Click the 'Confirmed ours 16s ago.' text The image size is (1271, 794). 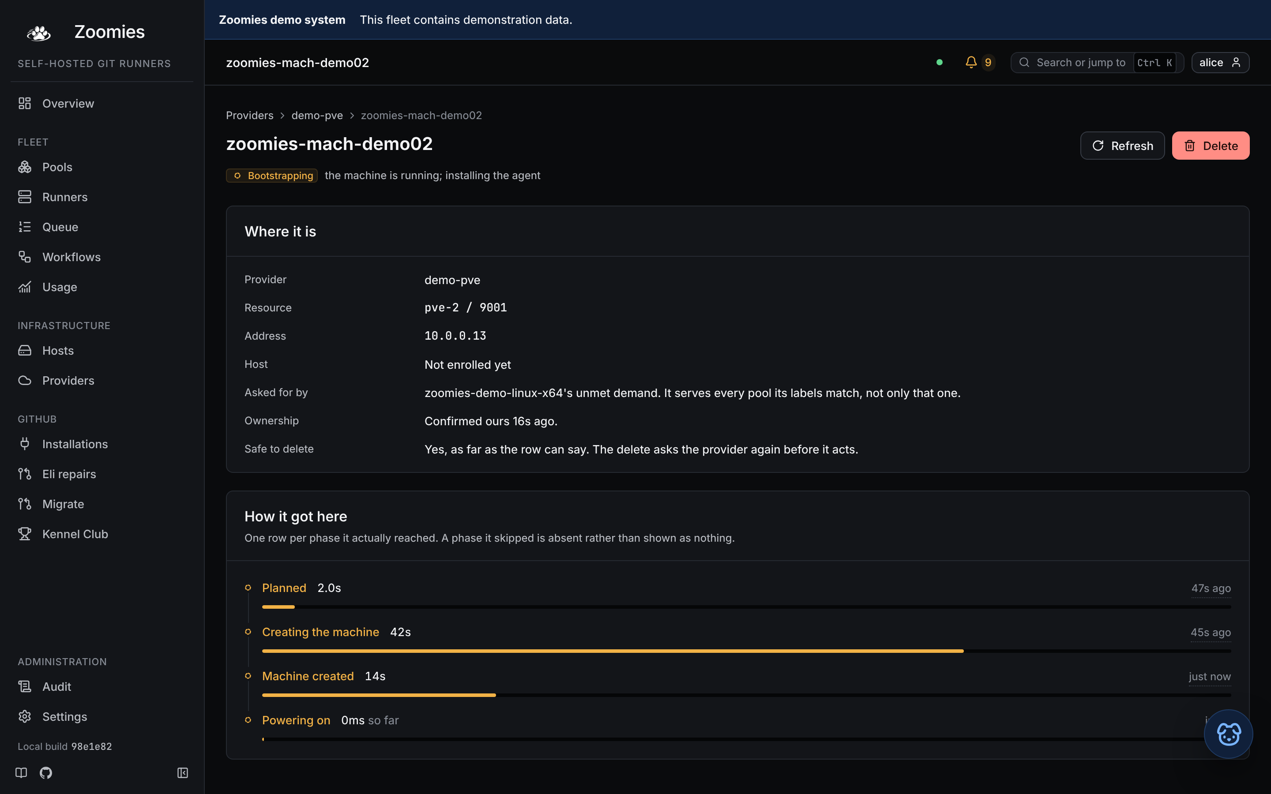(x=491, y=421)
